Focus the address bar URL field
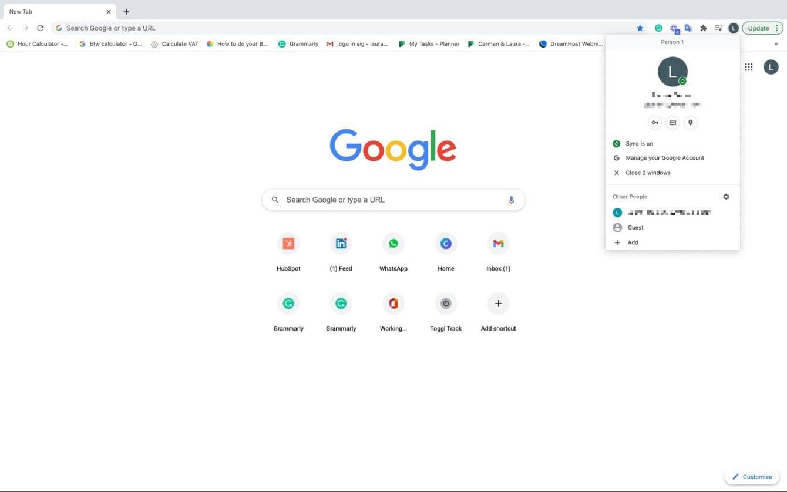The width and height of the screenshot is (787, 492). (347, 28)
